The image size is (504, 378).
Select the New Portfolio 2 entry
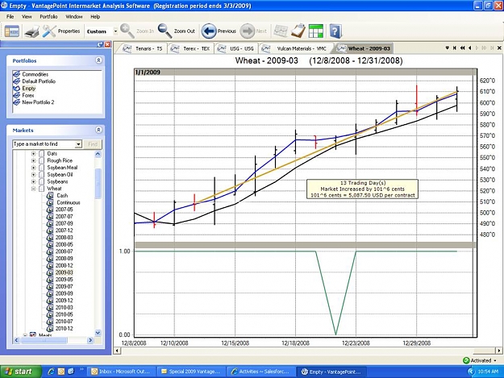(38, 102)
